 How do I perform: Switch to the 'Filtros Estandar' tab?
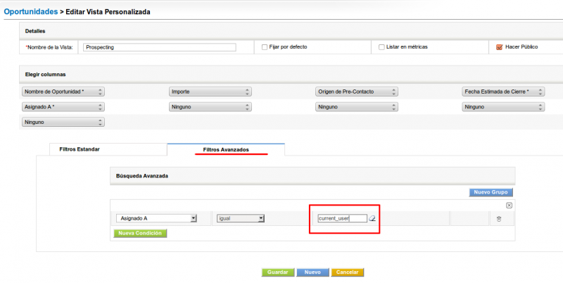coord(80,149)
